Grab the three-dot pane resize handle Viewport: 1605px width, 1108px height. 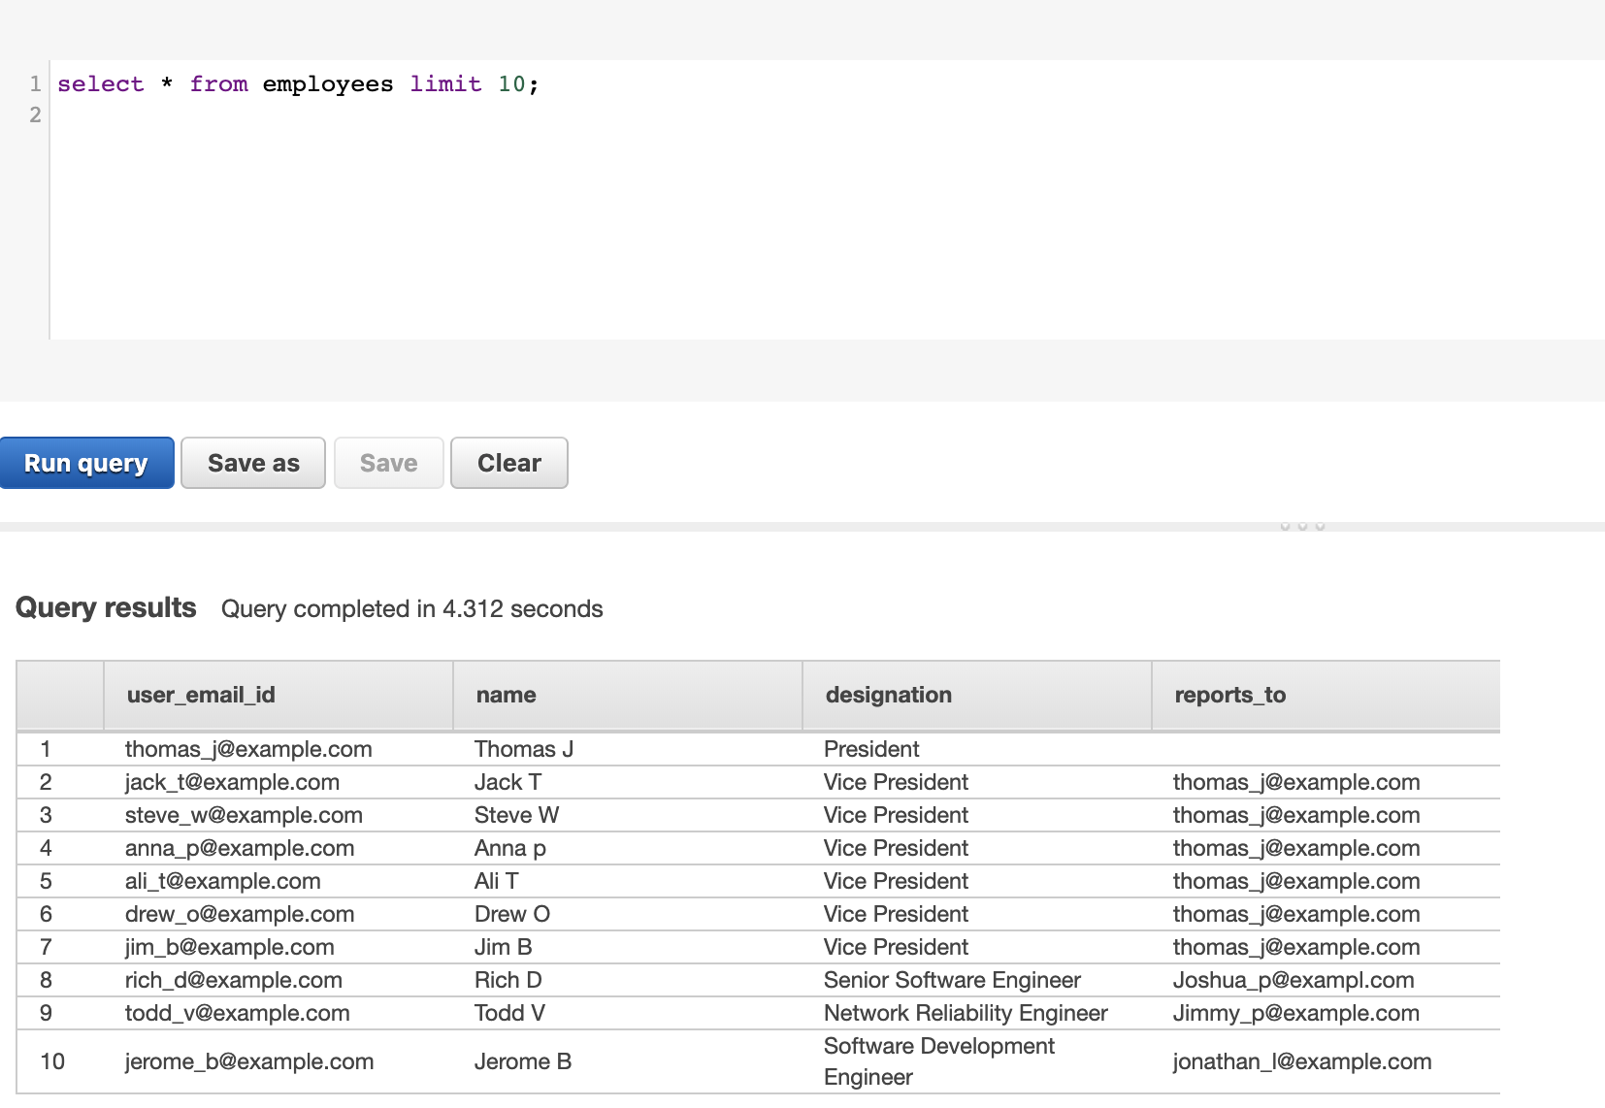click(1302, 526)
